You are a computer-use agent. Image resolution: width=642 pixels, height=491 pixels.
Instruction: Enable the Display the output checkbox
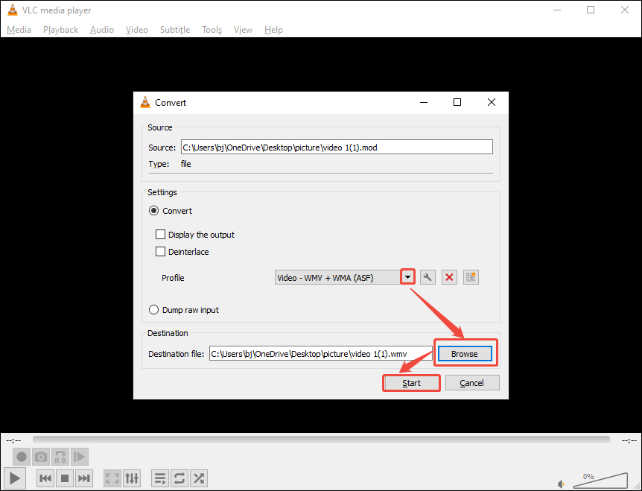pyautogui.click(x=160, y=234)
